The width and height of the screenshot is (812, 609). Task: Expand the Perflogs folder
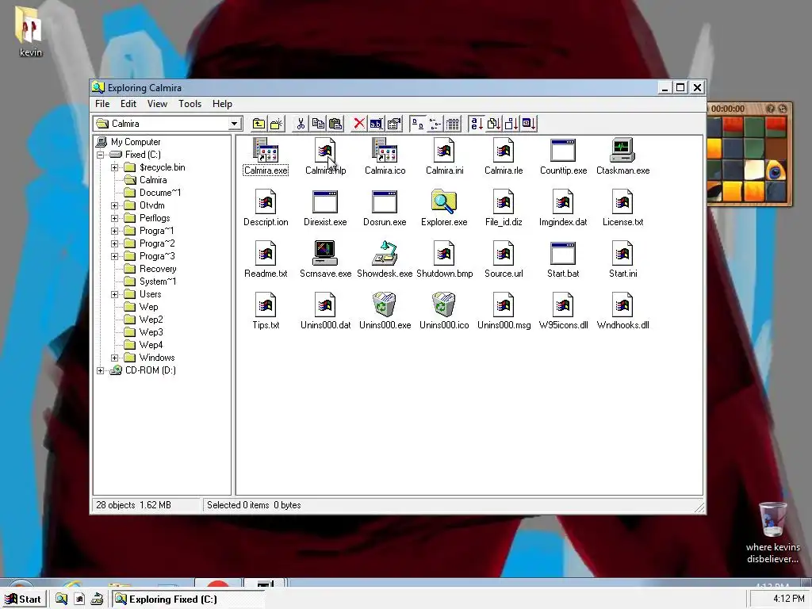[x=114, y=218]
